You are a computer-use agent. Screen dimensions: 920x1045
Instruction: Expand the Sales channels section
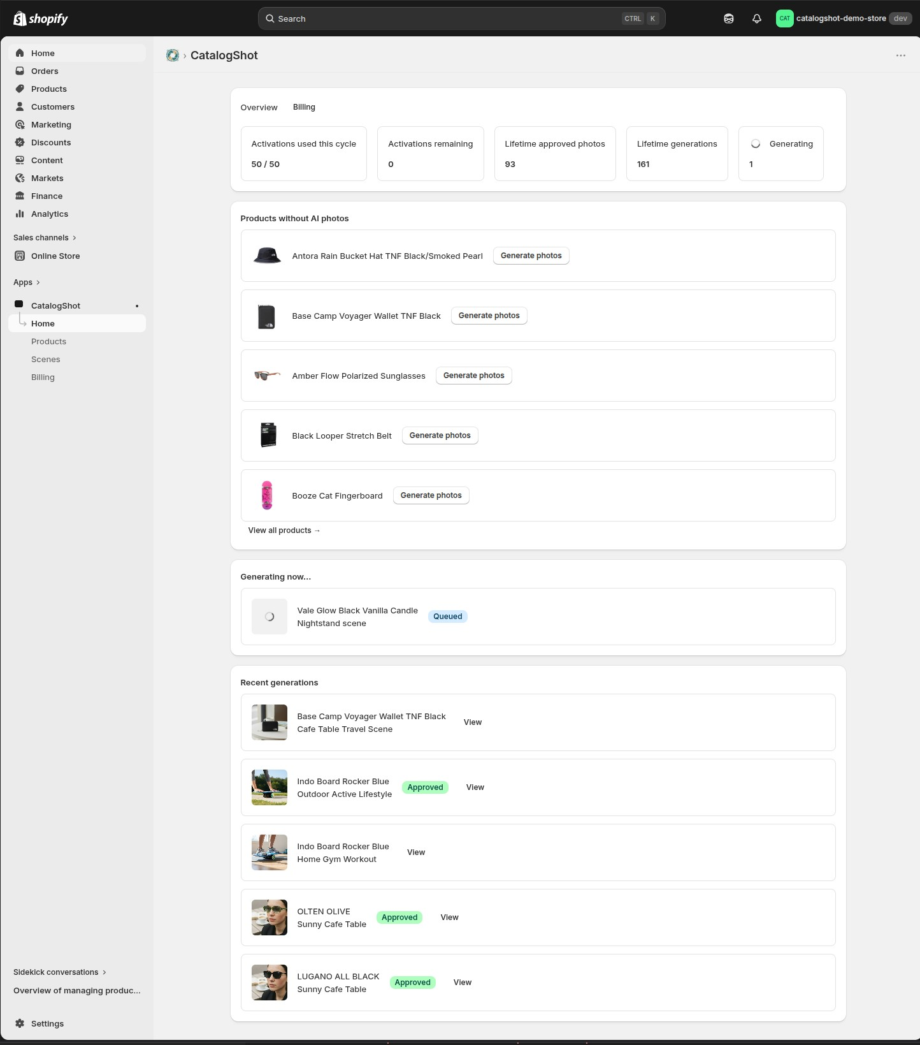tap(45, 238)
